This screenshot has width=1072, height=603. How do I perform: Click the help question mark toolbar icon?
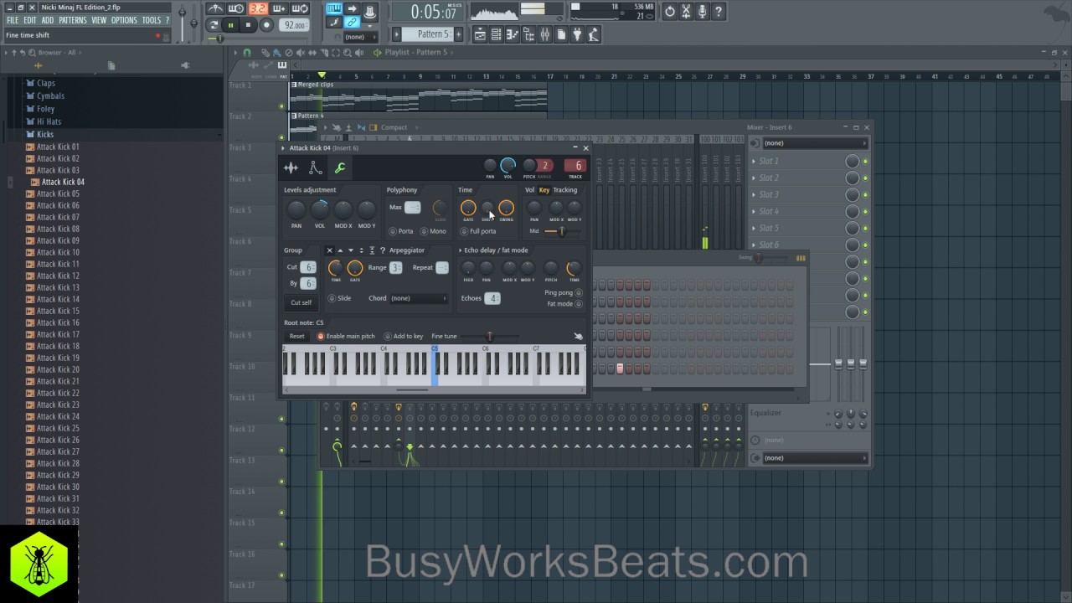point(719,12)
